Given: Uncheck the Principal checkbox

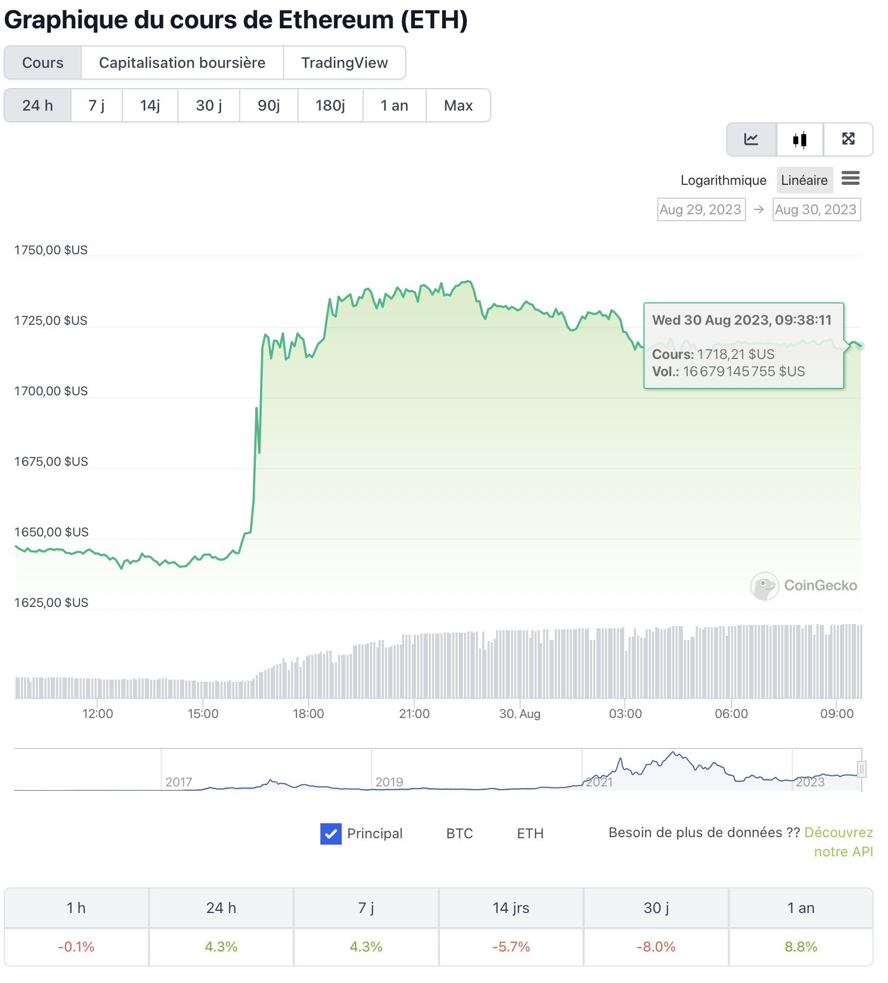Looking at the screenshot, I should point(331,833).
